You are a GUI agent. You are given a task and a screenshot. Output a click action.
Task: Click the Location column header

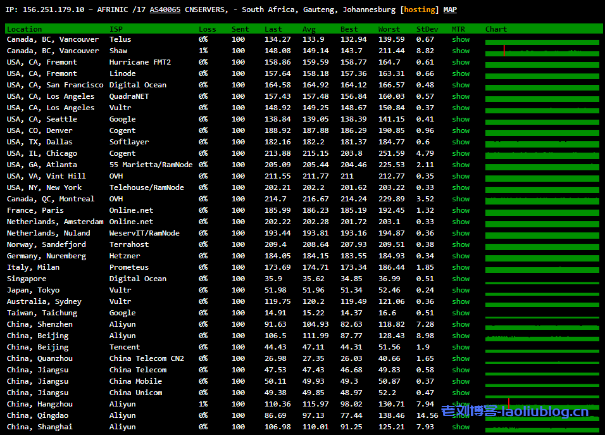pos(24,29)
